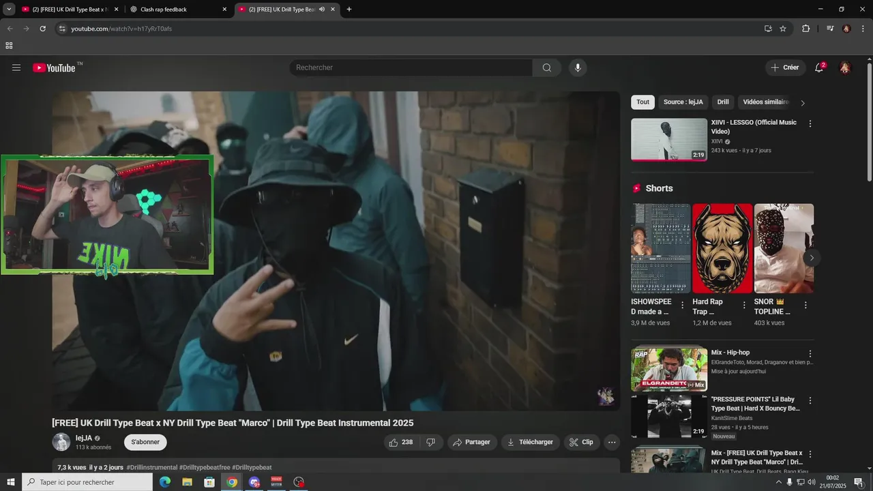Click the Créer button
The image size is (873, 491).
(x=785, y=68)
